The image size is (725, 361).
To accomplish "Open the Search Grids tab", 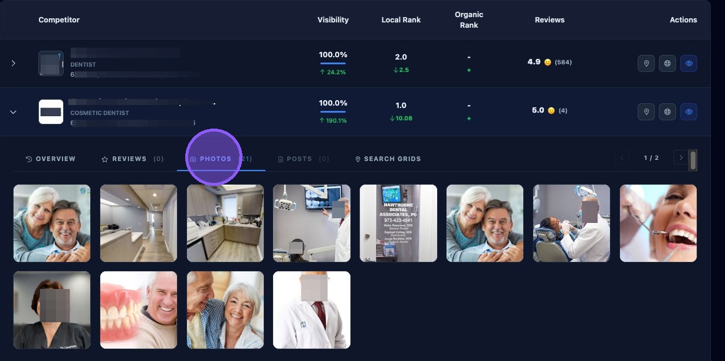I will click(x=388, y=159).
